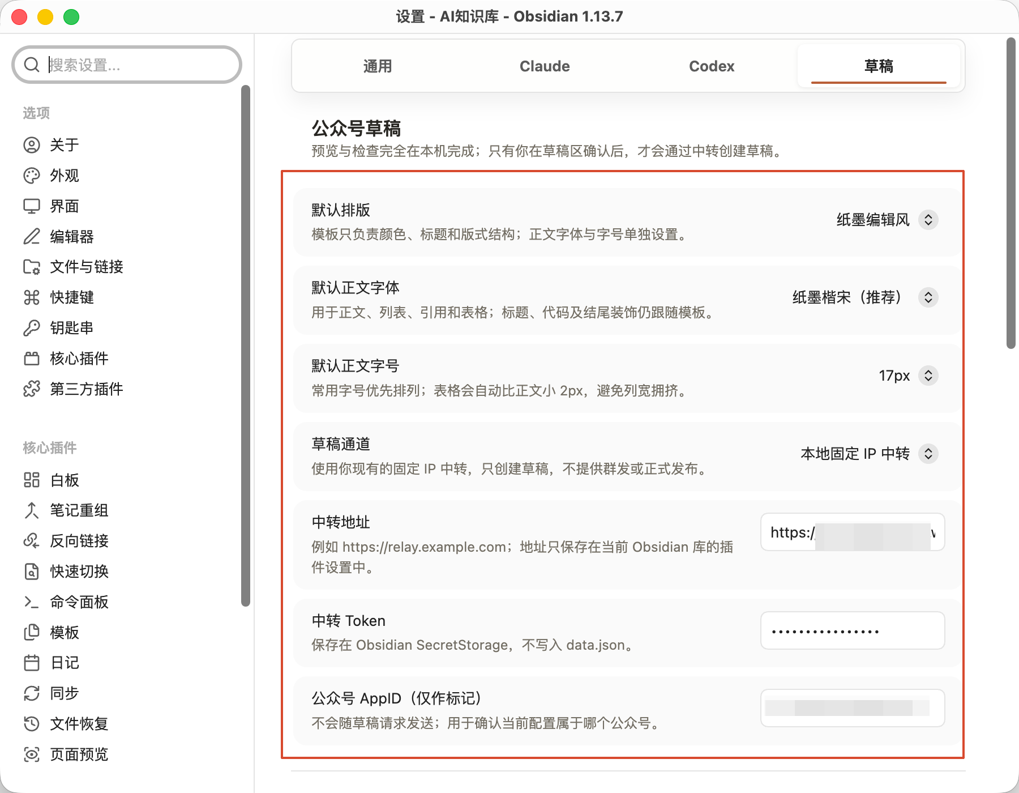Screen dimensions: 1019x793
Task: Click the 日记 calendar icon
Action: (x=32, y=663)
